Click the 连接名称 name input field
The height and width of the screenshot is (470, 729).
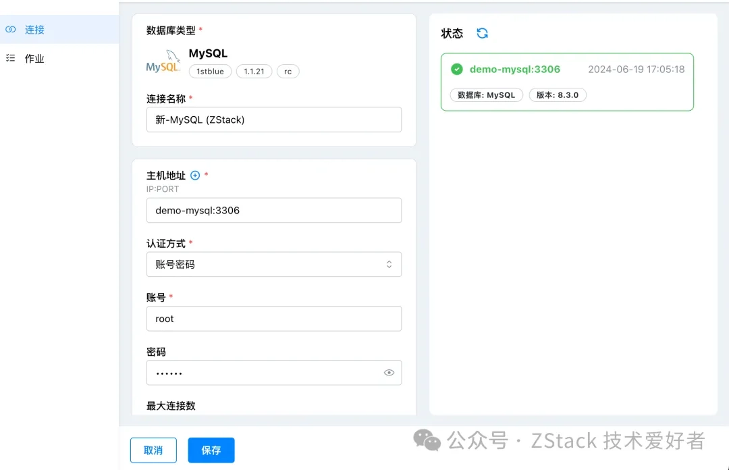click(274, 120)
